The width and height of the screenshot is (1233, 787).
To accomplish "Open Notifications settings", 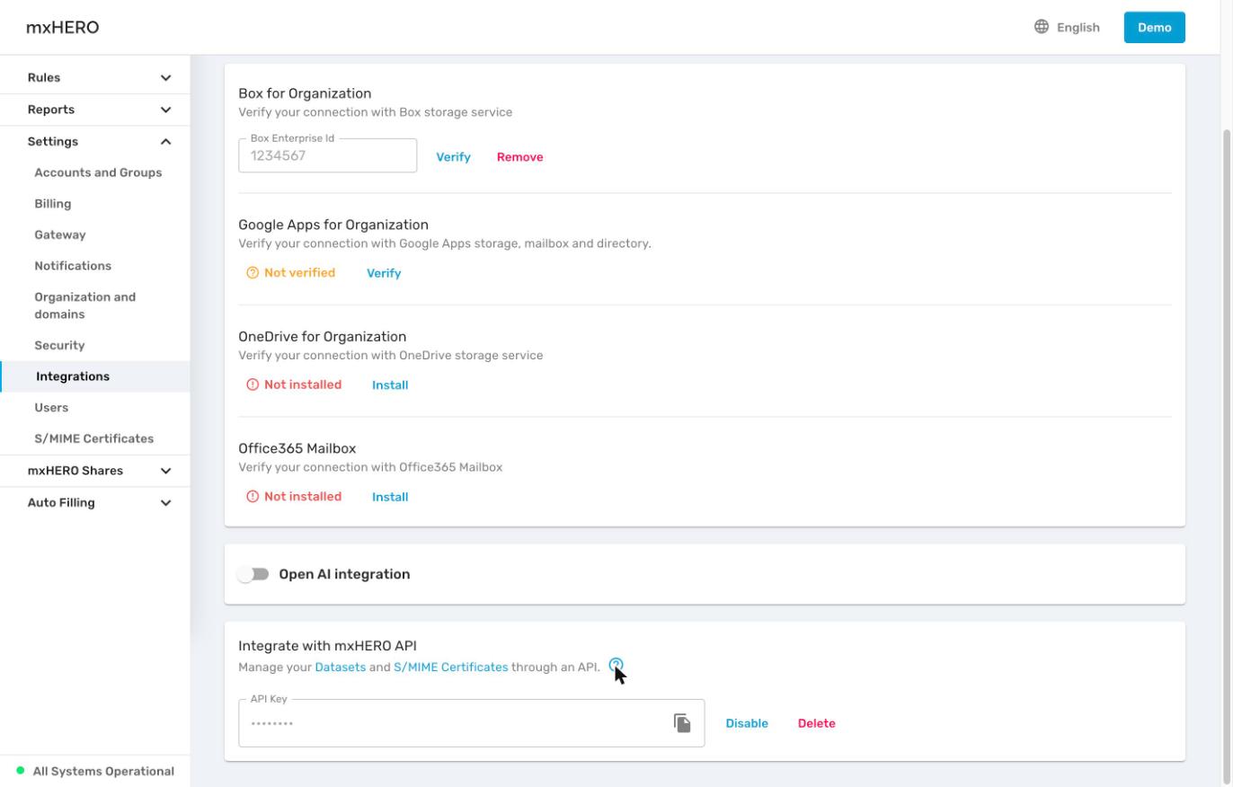I will (x=73, y=266).
